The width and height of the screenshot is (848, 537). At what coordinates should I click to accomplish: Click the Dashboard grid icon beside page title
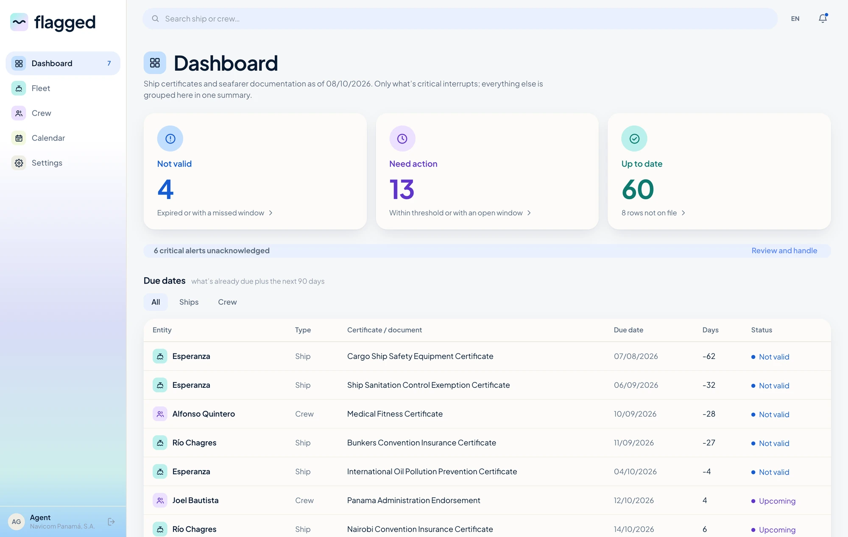coord(155,63)
